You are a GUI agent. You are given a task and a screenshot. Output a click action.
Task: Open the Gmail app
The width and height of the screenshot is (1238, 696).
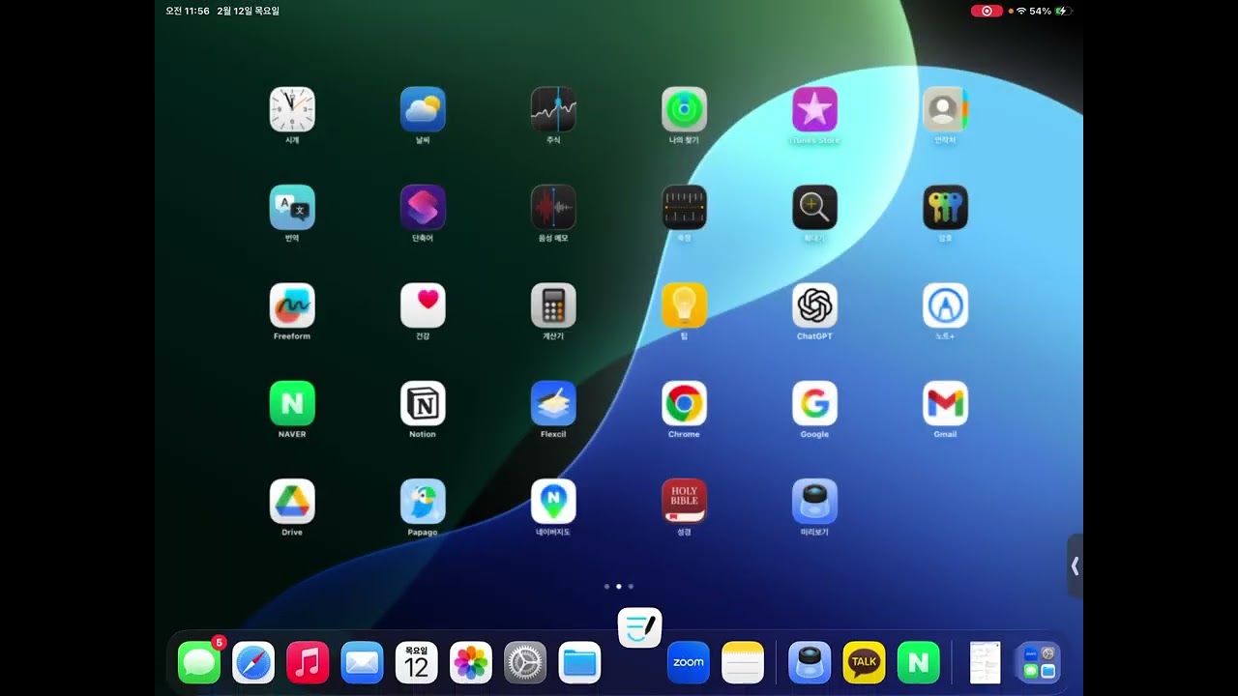pos(945,403)
